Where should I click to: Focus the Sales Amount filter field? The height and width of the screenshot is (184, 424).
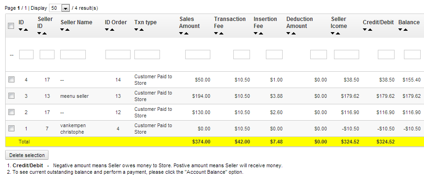pos(198,55)
